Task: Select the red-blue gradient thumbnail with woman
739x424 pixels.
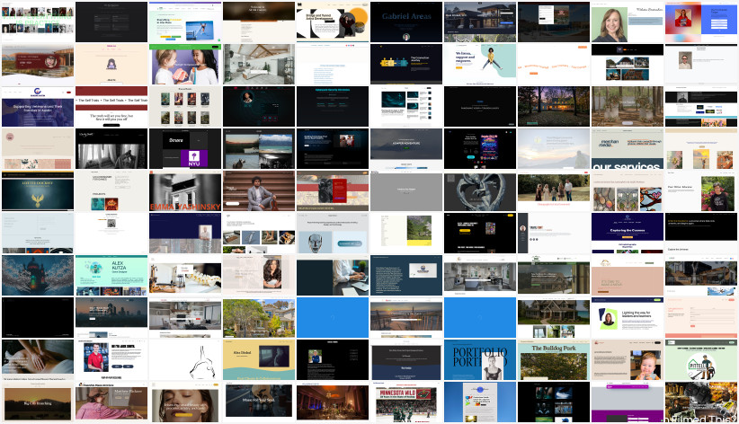Action: coord(701,22)
